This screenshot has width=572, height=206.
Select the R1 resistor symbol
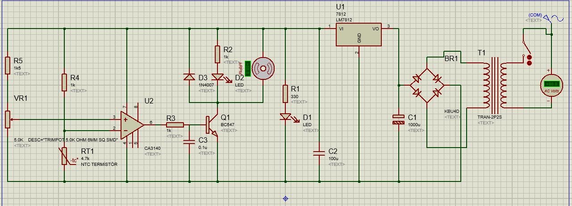click(285, 94)
